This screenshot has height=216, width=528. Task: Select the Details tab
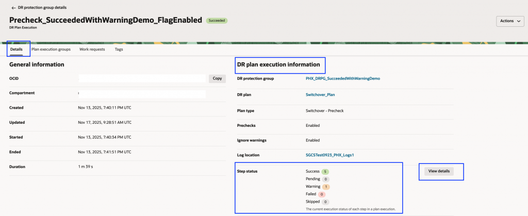click(x=16, y=49)
